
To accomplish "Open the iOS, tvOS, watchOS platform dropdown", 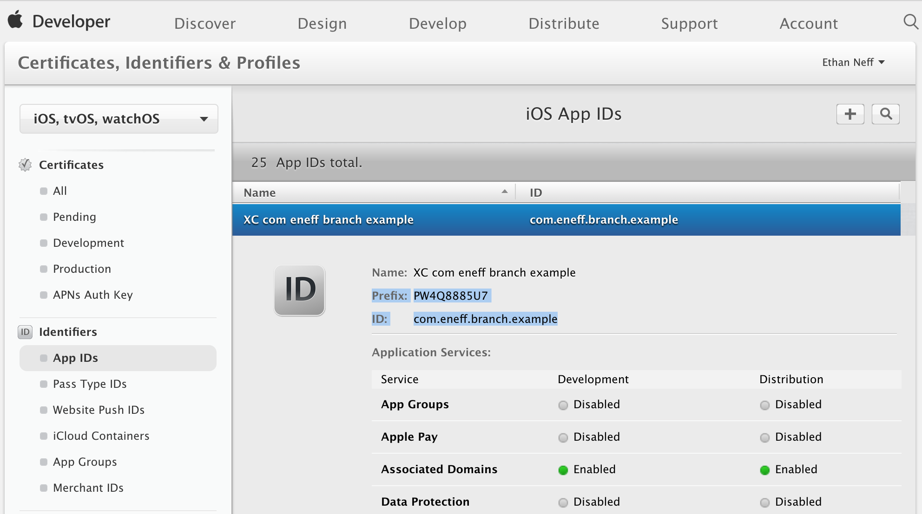I will point(119,119).
